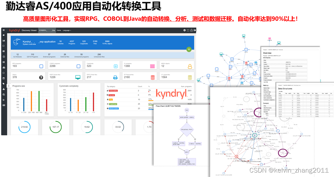Image resolution: width=334 pixels, height=177 pixels.
Task: Click the red bar in the Cyclomatic complexity chart
Action: 93,102
